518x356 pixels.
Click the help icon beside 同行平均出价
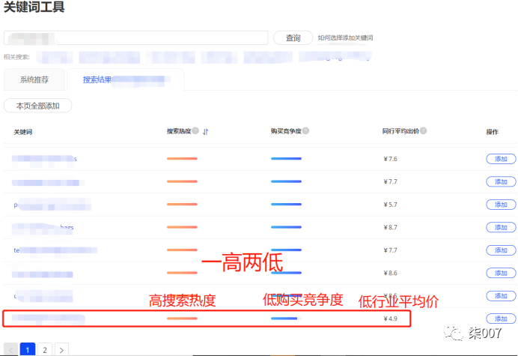click(x=423, y=131)
